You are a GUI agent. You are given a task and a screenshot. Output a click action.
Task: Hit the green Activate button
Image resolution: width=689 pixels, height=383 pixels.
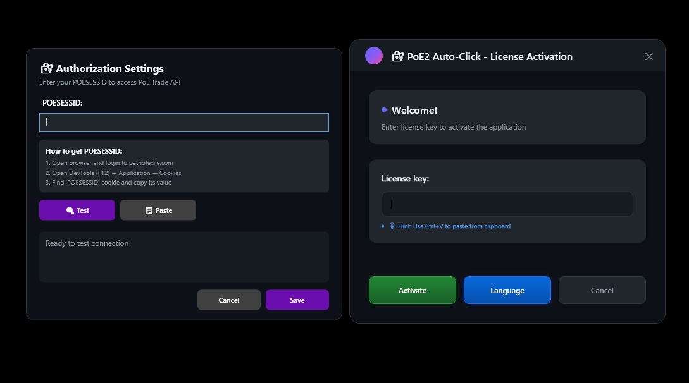click(412, 290)
